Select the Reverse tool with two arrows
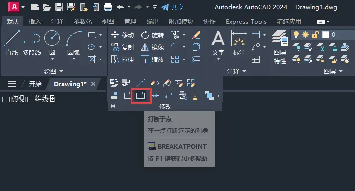 click(169, 96)
